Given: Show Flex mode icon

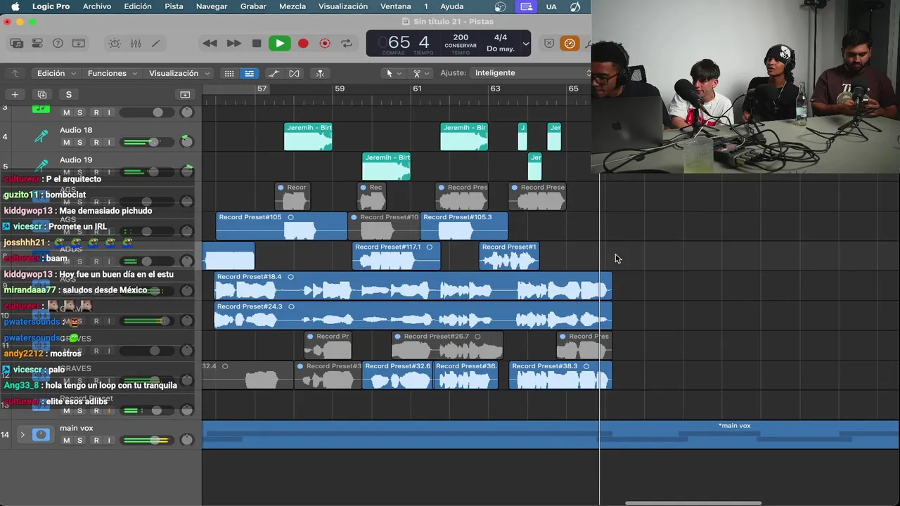Looking at the screenshot, I should tap(294, 73).
